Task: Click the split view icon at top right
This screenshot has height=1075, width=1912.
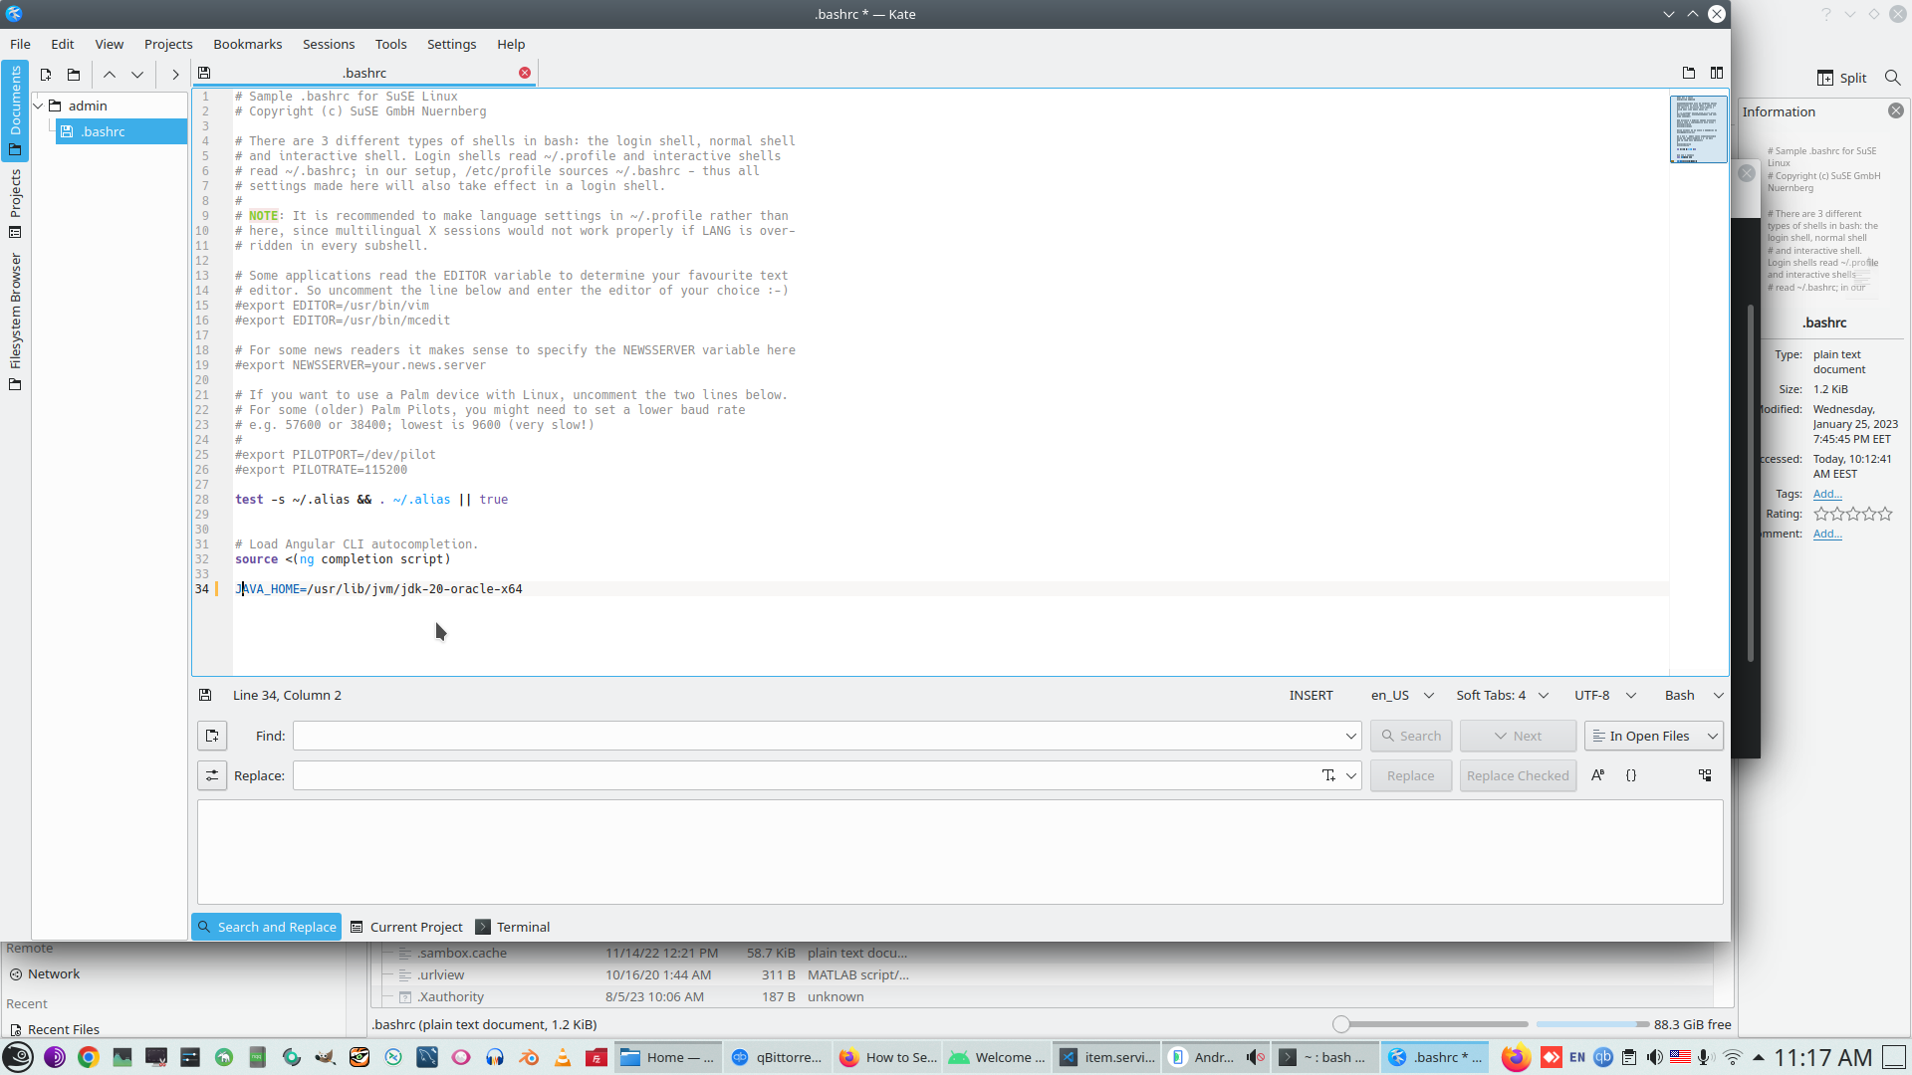Action: tap(1717, 73)
